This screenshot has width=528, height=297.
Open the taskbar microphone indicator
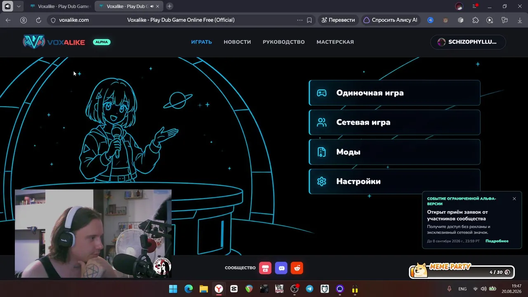(x=449, y=289)
